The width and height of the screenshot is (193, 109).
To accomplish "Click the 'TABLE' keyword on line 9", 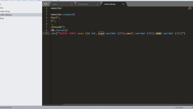I will pyautogui.click(x=72, y=33).
